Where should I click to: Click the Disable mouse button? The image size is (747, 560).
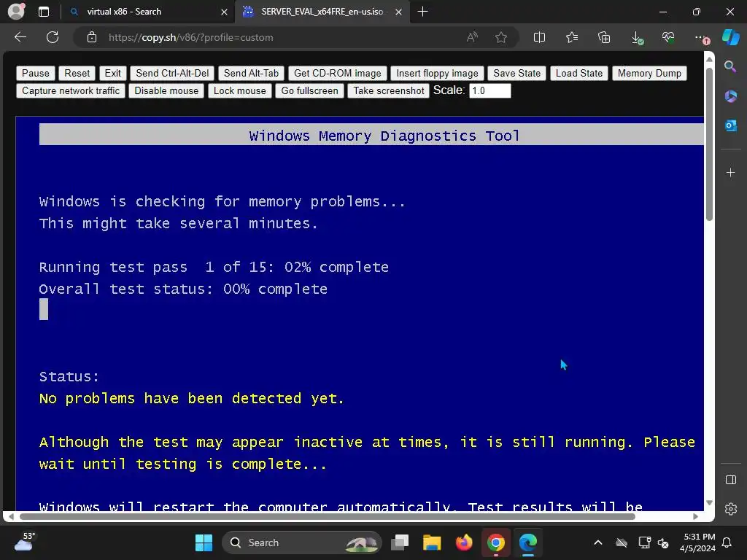[166, 91]
